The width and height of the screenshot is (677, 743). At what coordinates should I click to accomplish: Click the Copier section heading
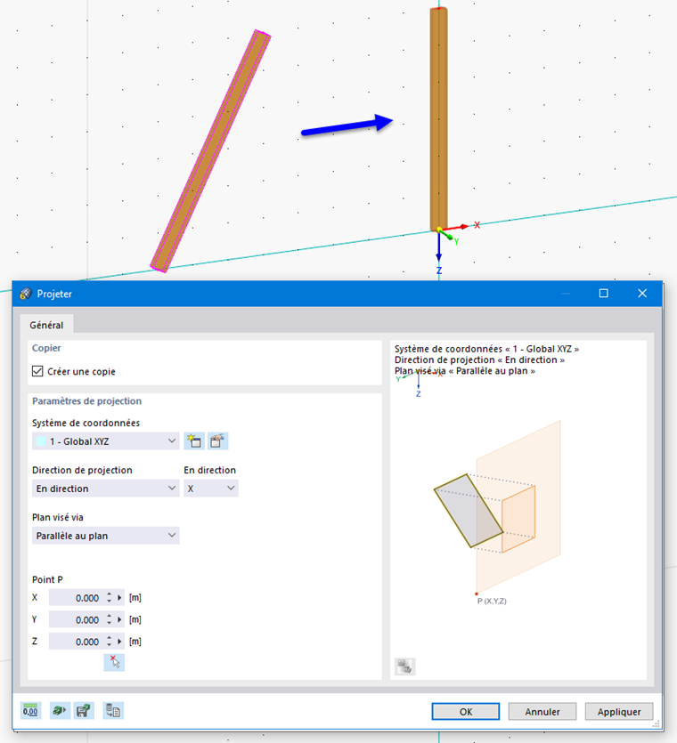(x=46, y=348)
